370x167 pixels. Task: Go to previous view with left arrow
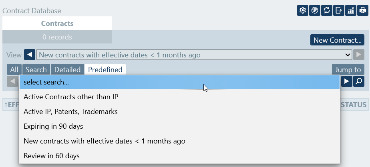point(30,55)
